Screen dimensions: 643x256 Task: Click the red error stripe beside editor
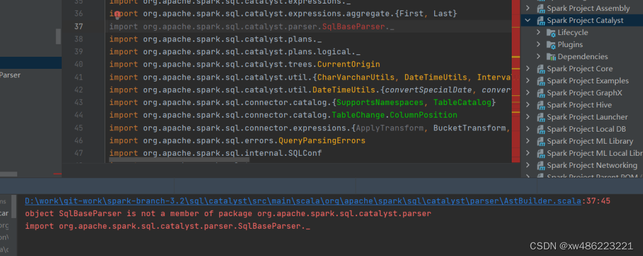516,82
